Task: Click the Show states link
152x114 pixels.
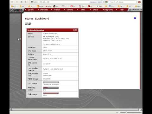Action: (47, 75)
